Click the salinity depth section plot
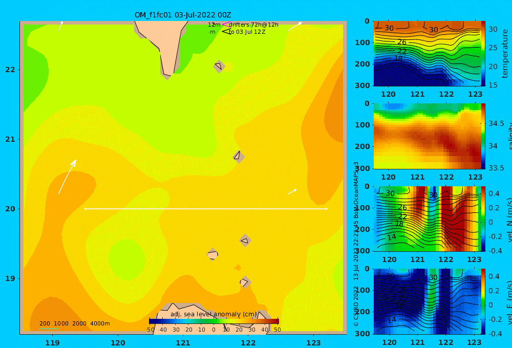Viewport: 512px width, 348px height. (x=428, y=136)
